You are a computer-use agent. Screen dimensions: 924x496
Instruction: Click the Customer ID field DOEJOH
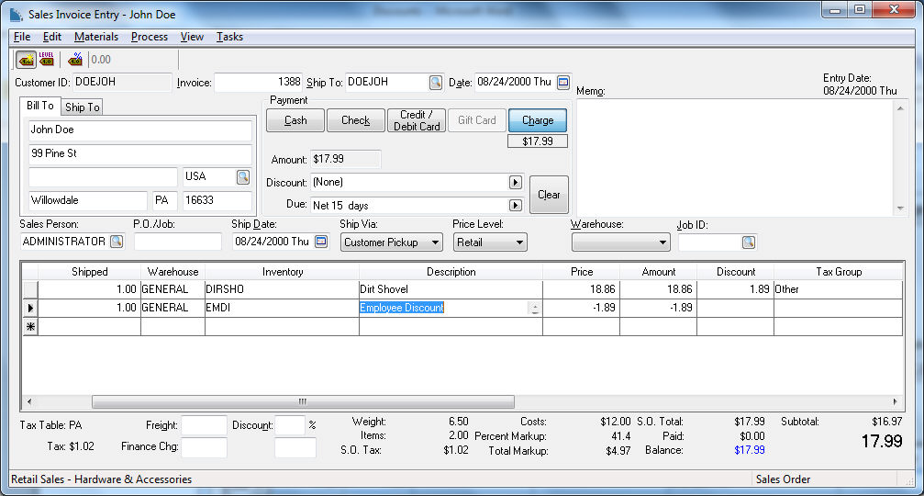pyautogui.click(x=122, y=82)
